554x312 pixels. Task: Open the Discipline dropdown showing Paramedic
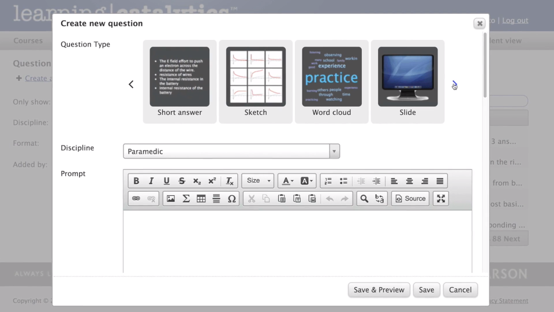231,151
